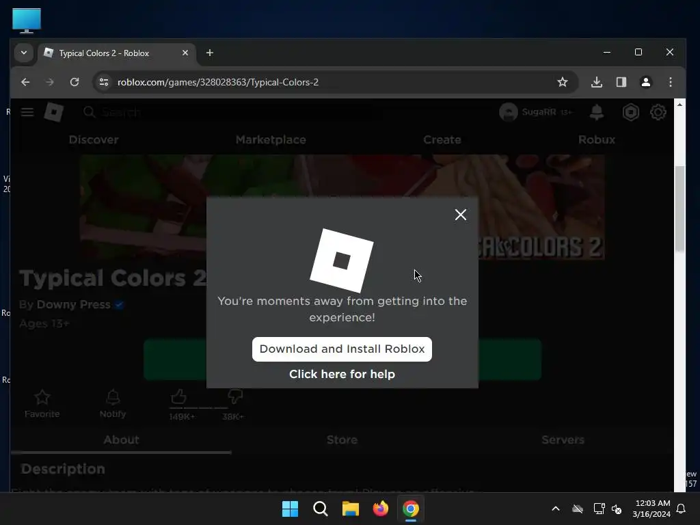The image size is (700, 525).
Task: Launch Firefox from the taskbar
Action: point(380,509)
